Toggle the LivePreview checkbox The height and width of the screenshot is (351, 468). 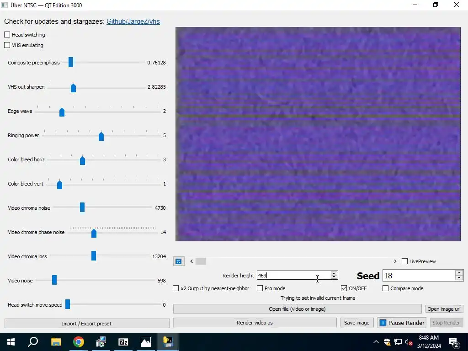coord(405,261)
